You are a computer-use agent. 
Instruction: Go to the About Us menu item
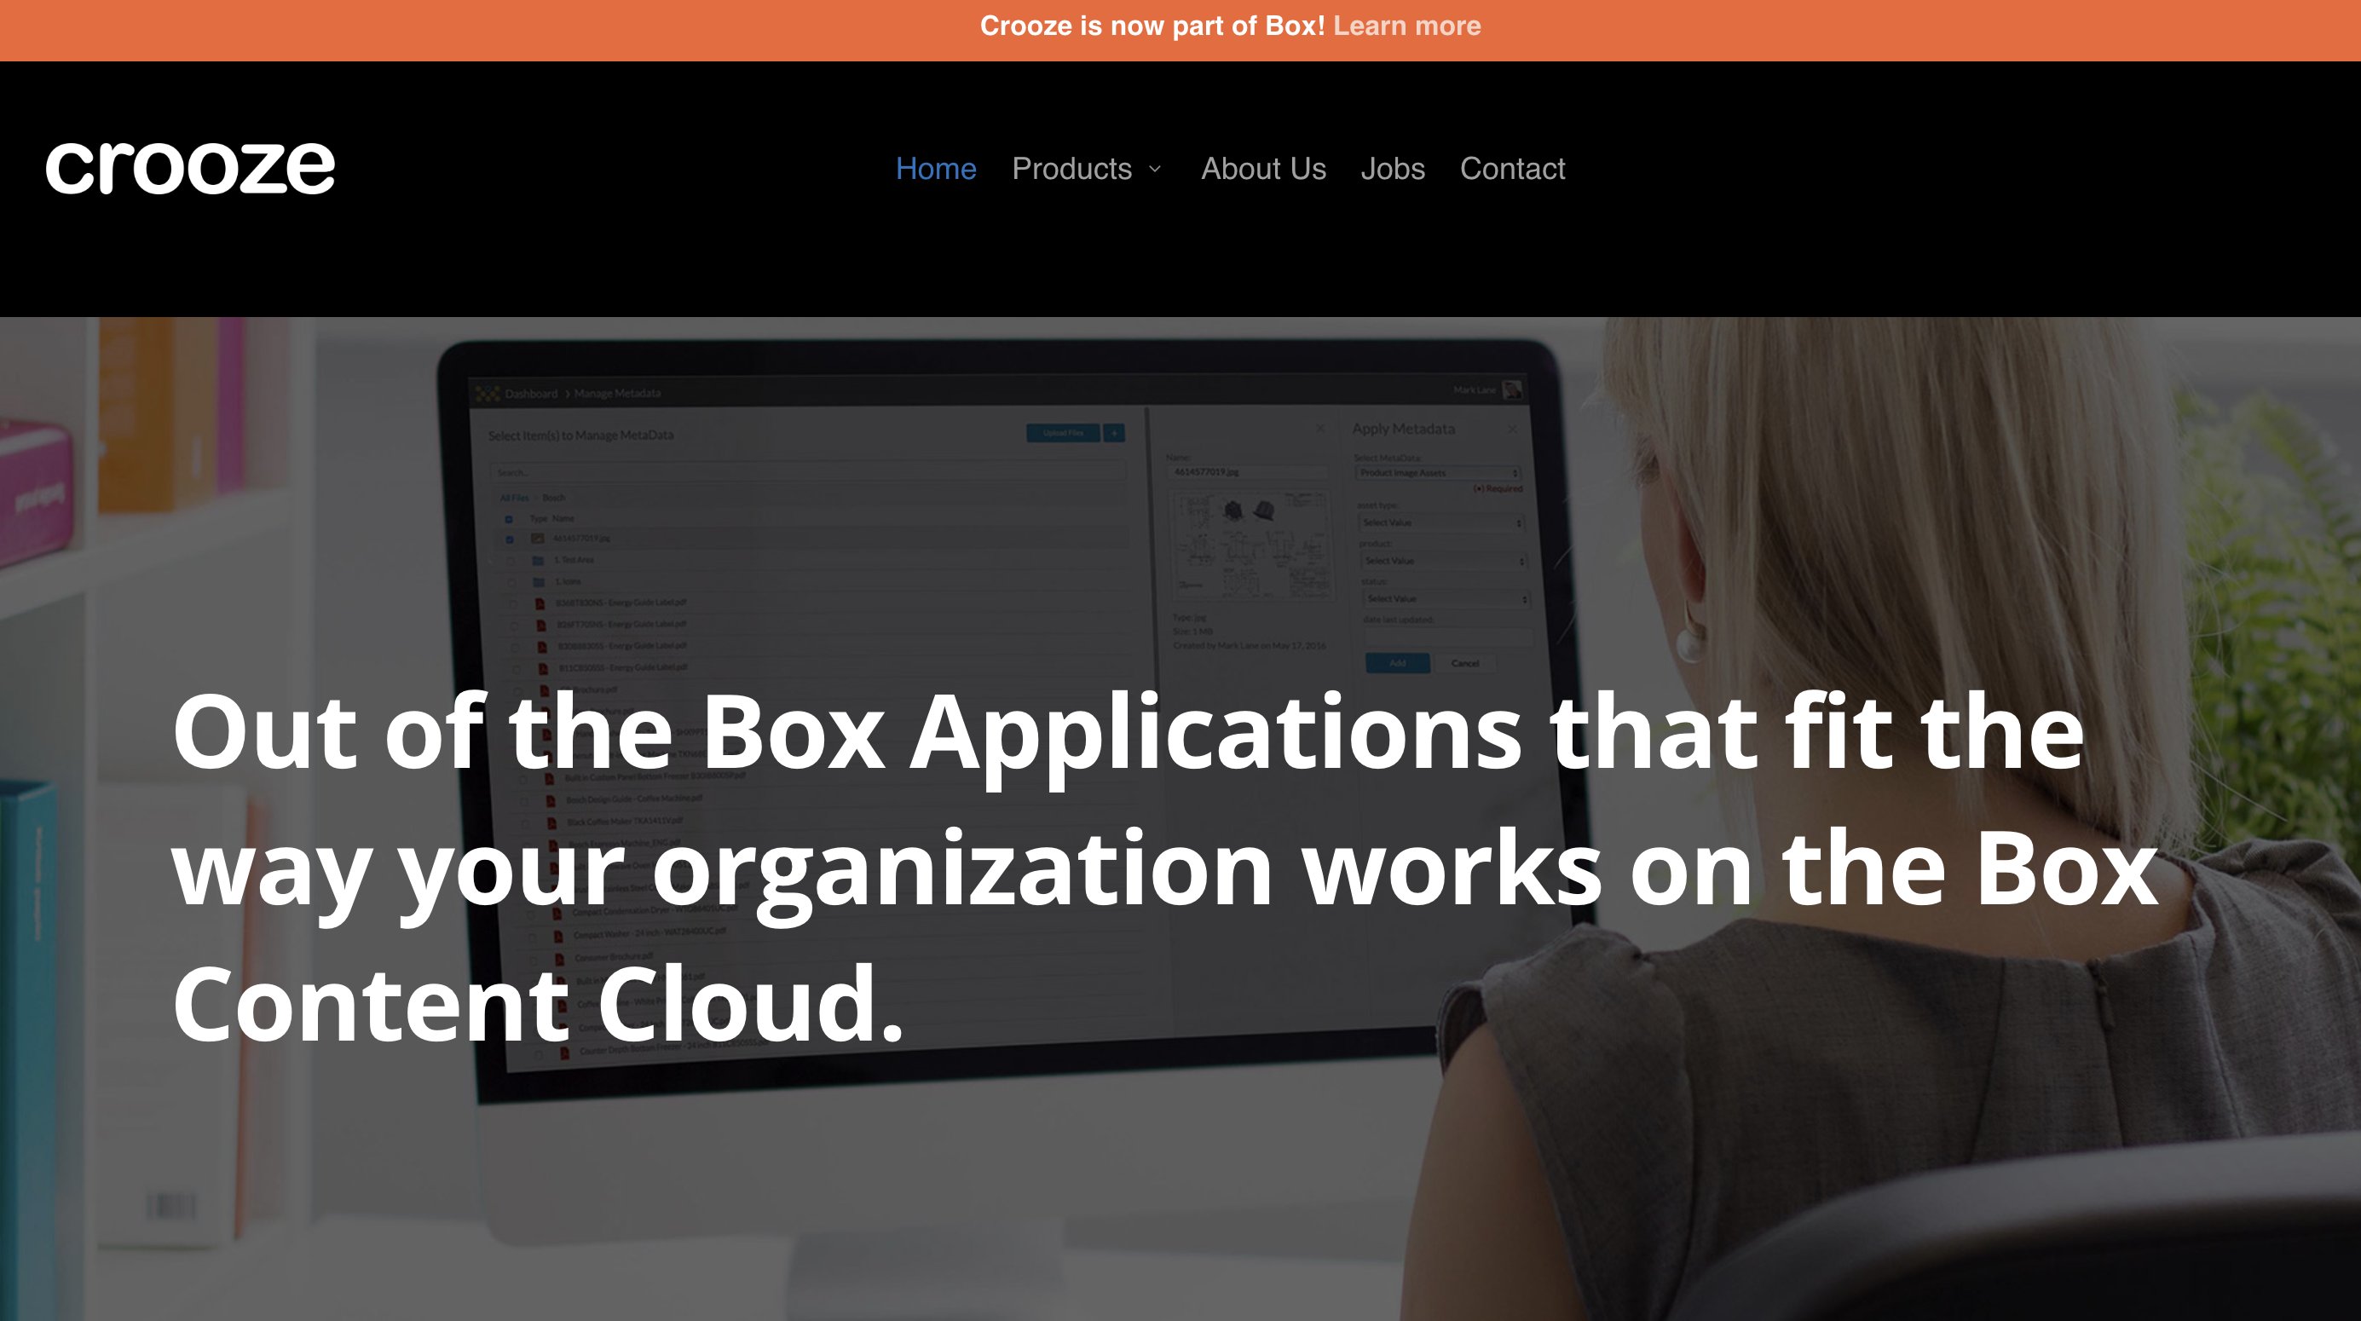click(x=1264, y=169)
